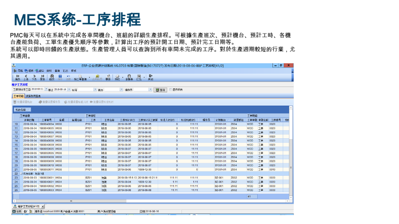Switch to the 资源负荷图表 tab
399x224 pixels.
[33, 96]
